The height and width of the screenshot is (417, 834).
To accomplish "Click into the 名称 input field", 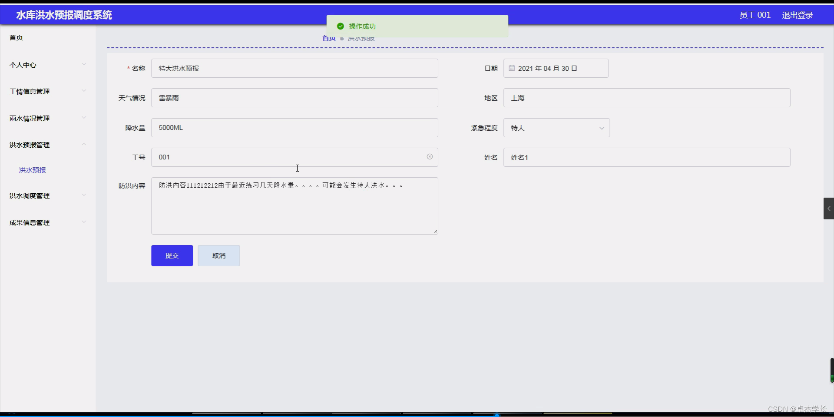I will coord(295,68).
